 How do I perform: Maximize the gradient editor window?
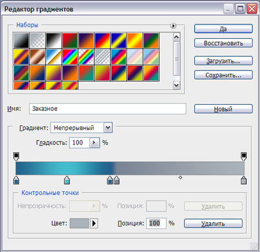pos(240,9)
